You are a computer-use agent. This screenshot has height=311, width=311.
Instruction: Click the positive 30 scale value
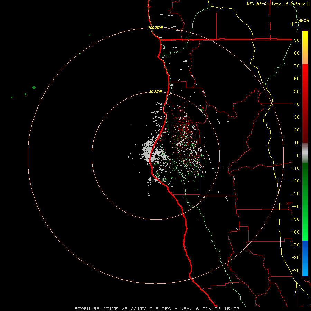(297, 117)
